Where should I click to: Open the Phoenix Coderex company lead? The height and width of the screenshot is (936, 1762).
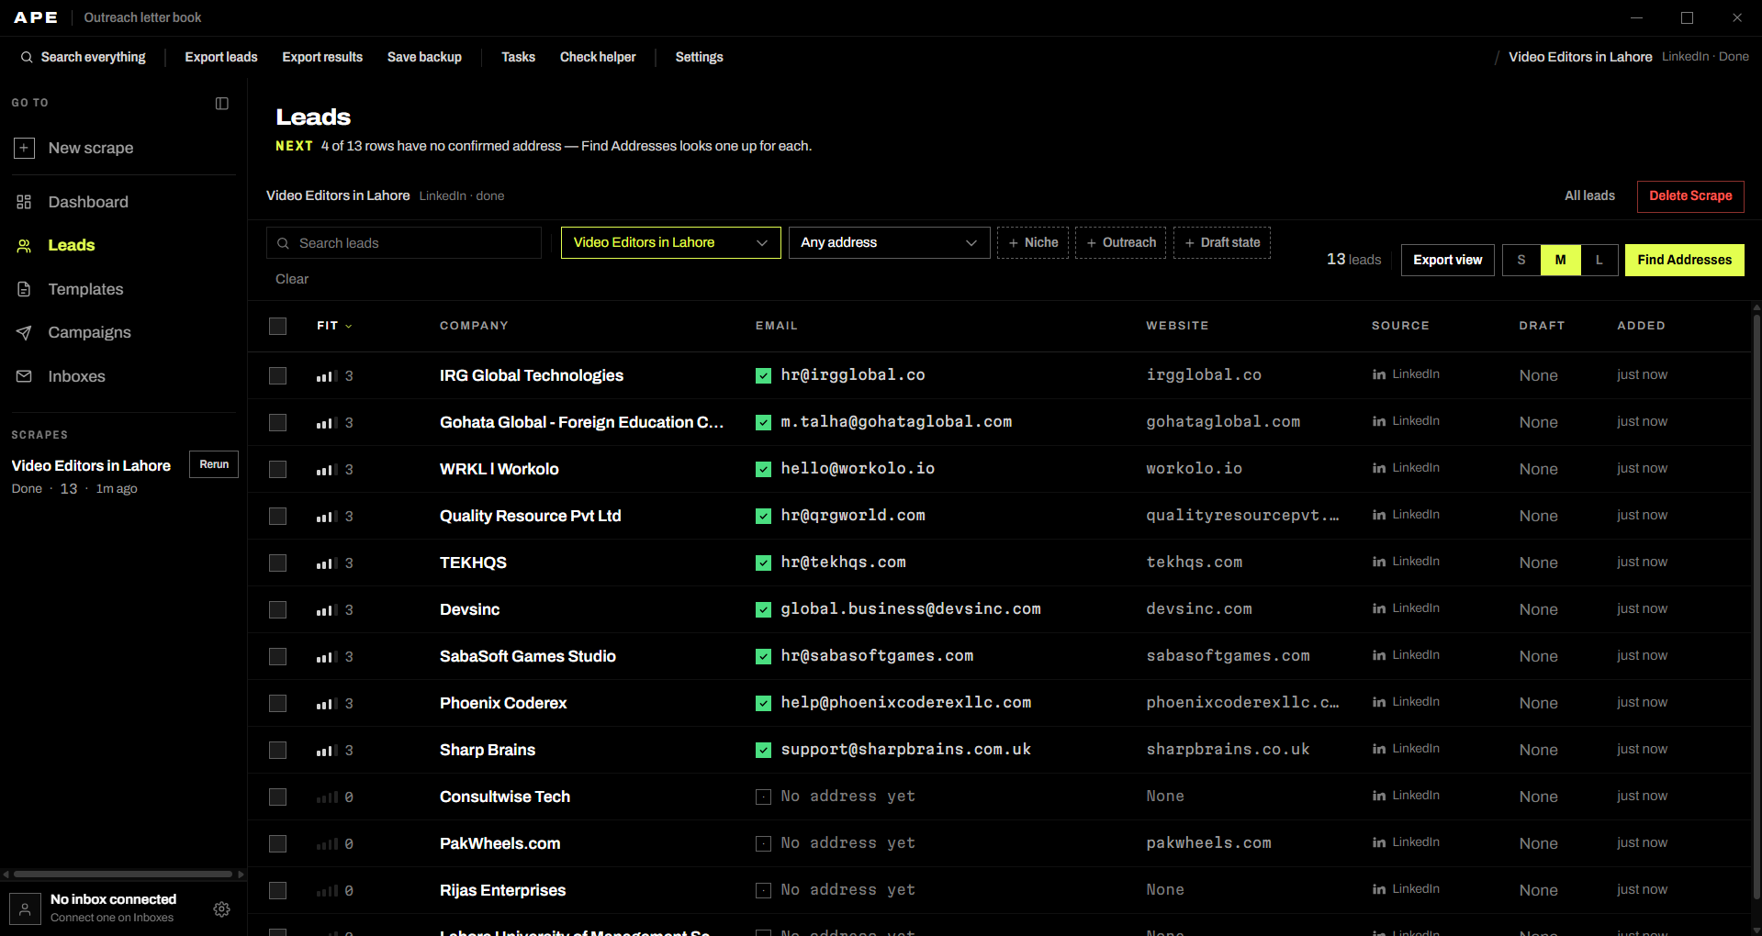click(503, 703)
